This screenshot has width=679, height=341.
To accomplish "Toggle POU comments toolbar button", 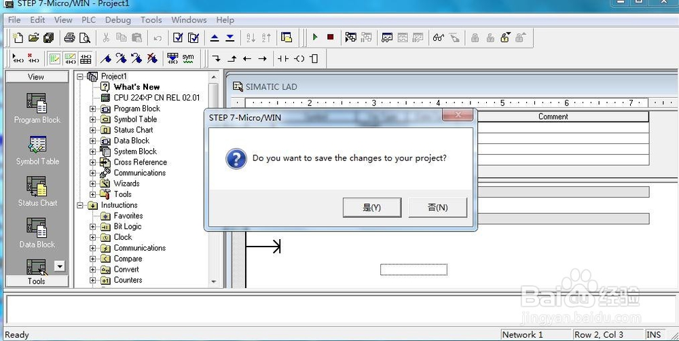I will tap(54, 58).
